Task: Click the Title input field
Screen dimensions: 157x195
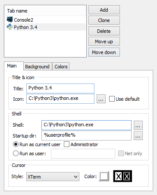Action: (x=60, y=88)
